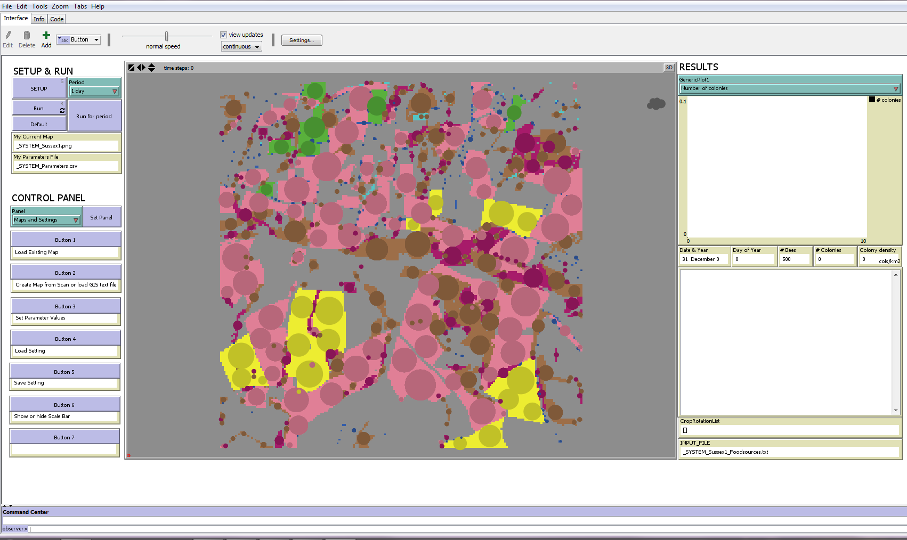Click the Default button
Image resolution: width=907 pixels, height=540 pixels.
tap(39, 124)
